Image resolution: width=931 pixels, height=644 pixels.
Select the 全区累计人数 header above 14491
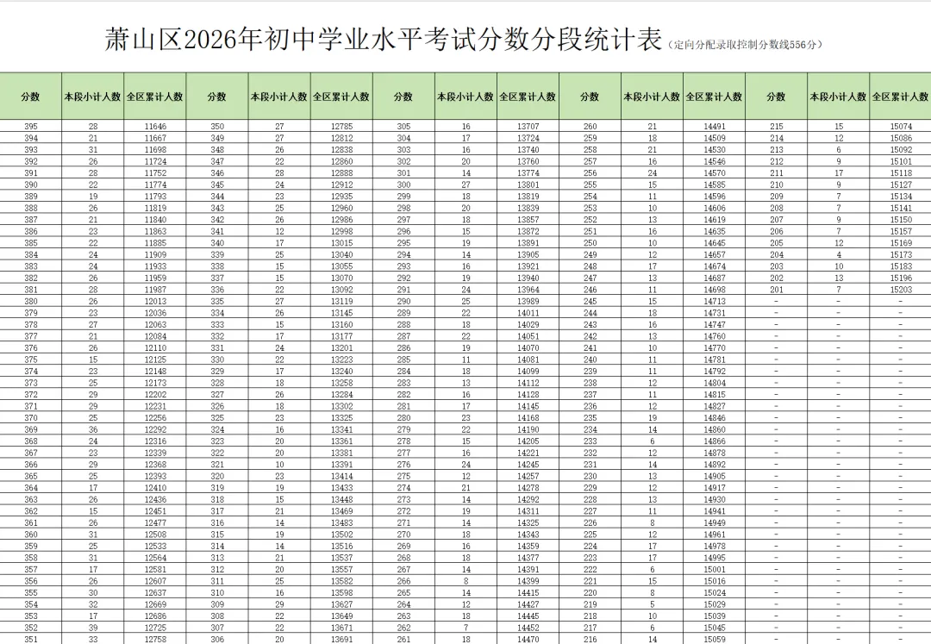pos(715,97)
